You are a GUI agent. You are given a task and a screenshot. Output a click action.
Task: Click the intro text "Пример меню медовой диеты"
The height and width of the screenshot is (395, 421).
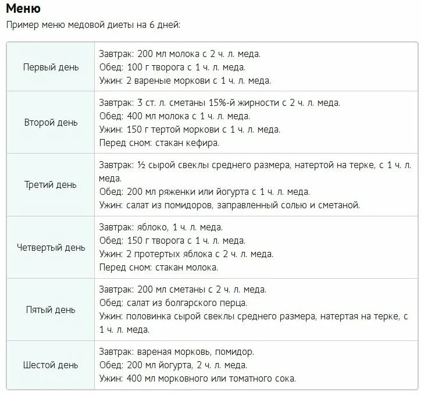(x=70, y=25)
